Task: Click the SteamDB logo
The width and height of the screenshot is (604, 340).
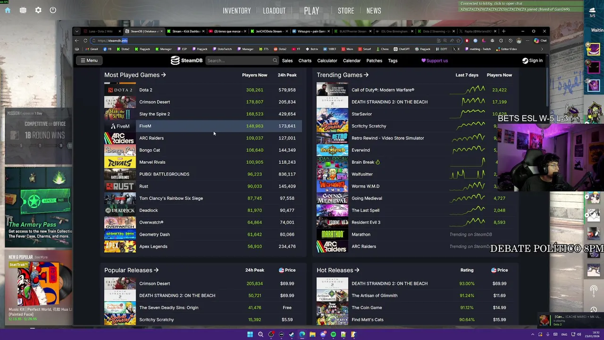Action: (x=186, y=60)
